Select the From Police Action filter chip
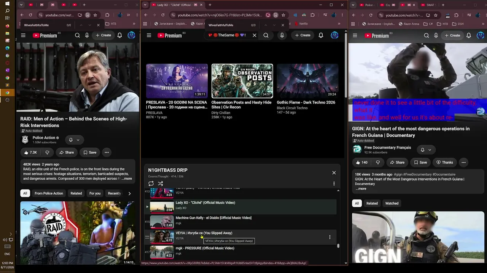This screenshot has width=487, height=273. (49, 193)
